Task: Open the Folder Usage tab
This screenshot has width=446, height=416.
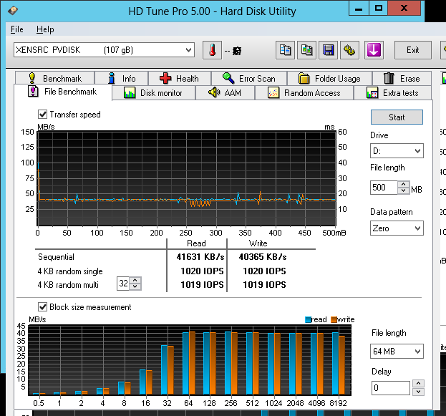Action: coord(329,78)
